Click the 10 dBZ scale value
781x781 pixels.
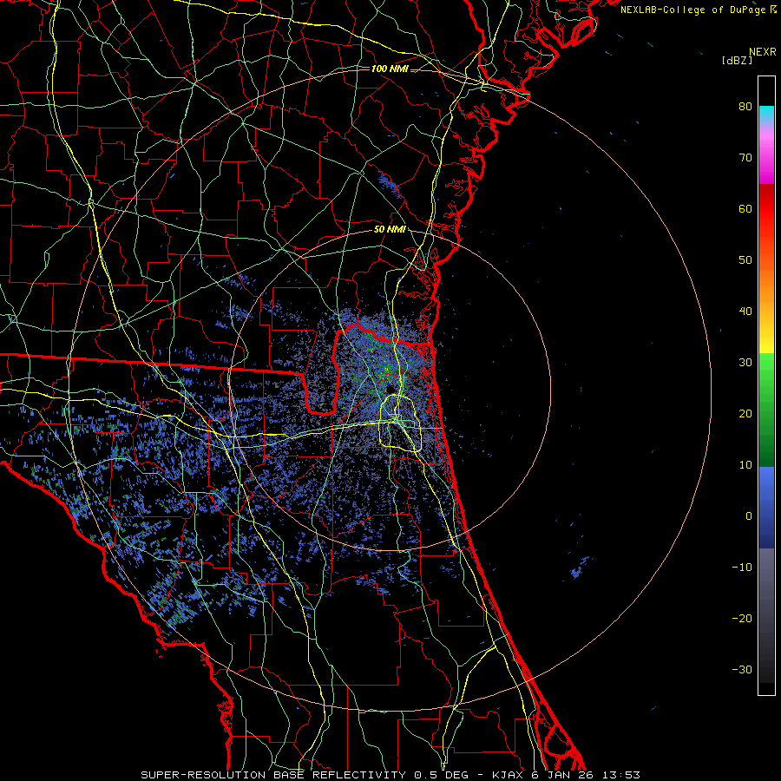tap(745, 465)
